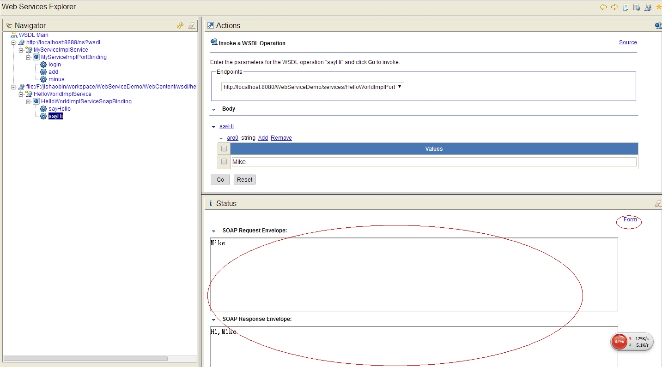Tick the checkbox beside the Mike value
Screen dimensions: 662x367
(x=224, y=161)
